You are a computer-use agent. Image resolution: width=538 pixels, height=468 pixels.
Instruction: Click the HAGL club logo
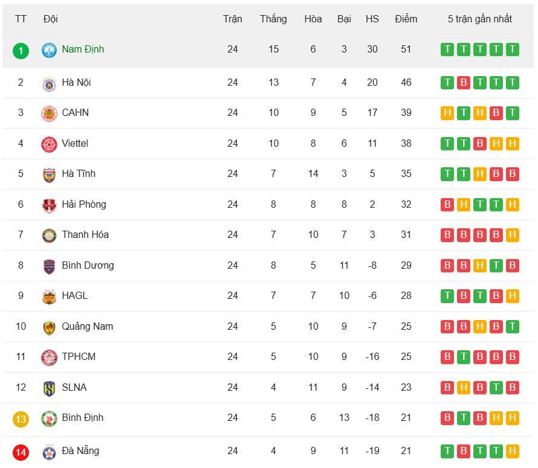point(49,297)
